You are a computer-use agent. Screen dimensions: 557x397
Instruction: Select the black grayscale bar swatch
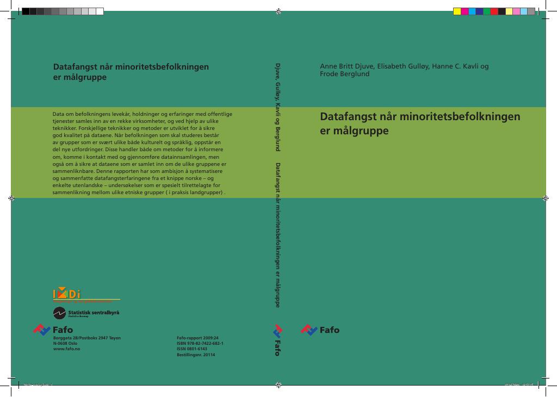(x=26, y=11)
